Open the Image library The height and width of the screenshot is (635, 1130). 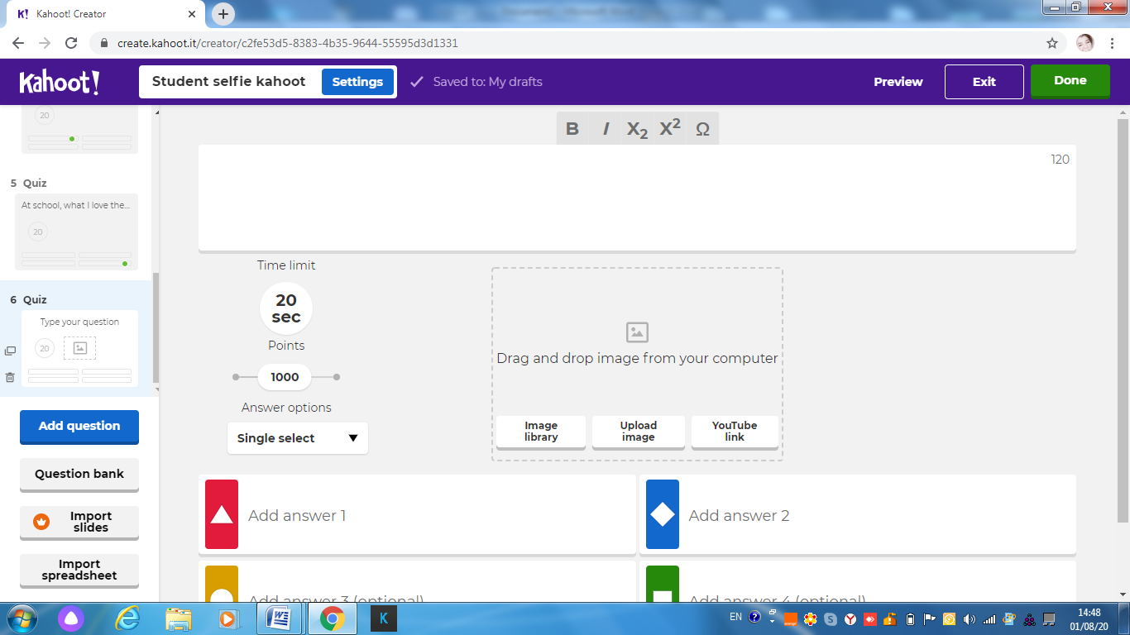pos(541,432)
